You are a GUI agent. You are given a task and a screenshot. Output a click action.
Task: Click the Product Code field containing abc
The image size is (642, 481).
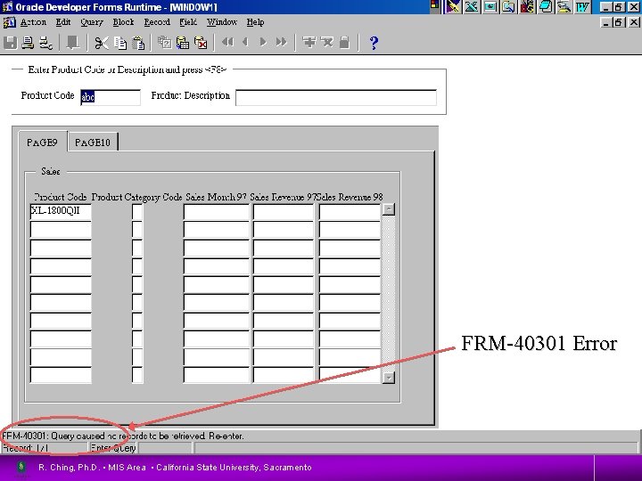[x=111, y=97]
